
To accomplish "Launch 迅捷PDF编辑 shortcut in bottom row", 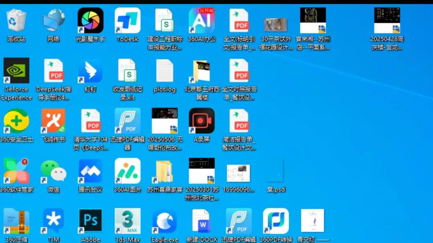I will pyautogui.click(x=239, y=221).
